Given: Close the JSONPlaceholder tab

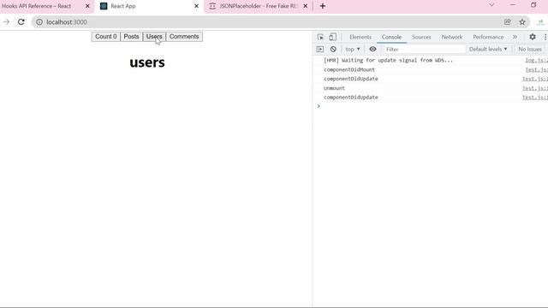Looking at the screenshot, I should (x=305, y=6).
